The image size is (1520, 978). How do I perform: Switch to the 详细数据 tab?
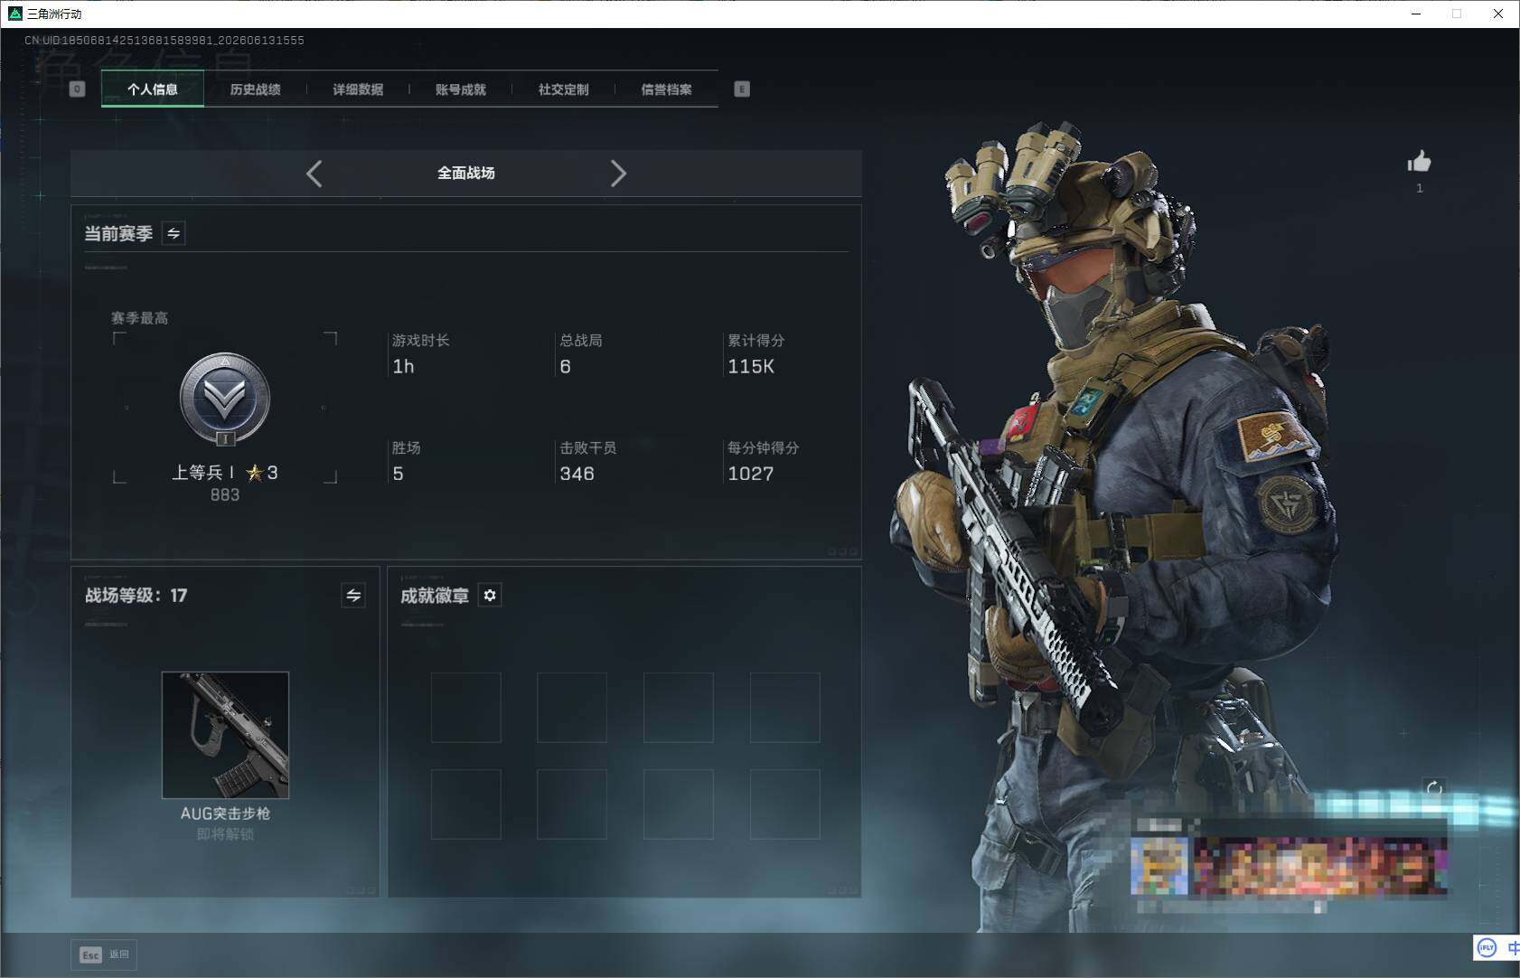point(358,89)
